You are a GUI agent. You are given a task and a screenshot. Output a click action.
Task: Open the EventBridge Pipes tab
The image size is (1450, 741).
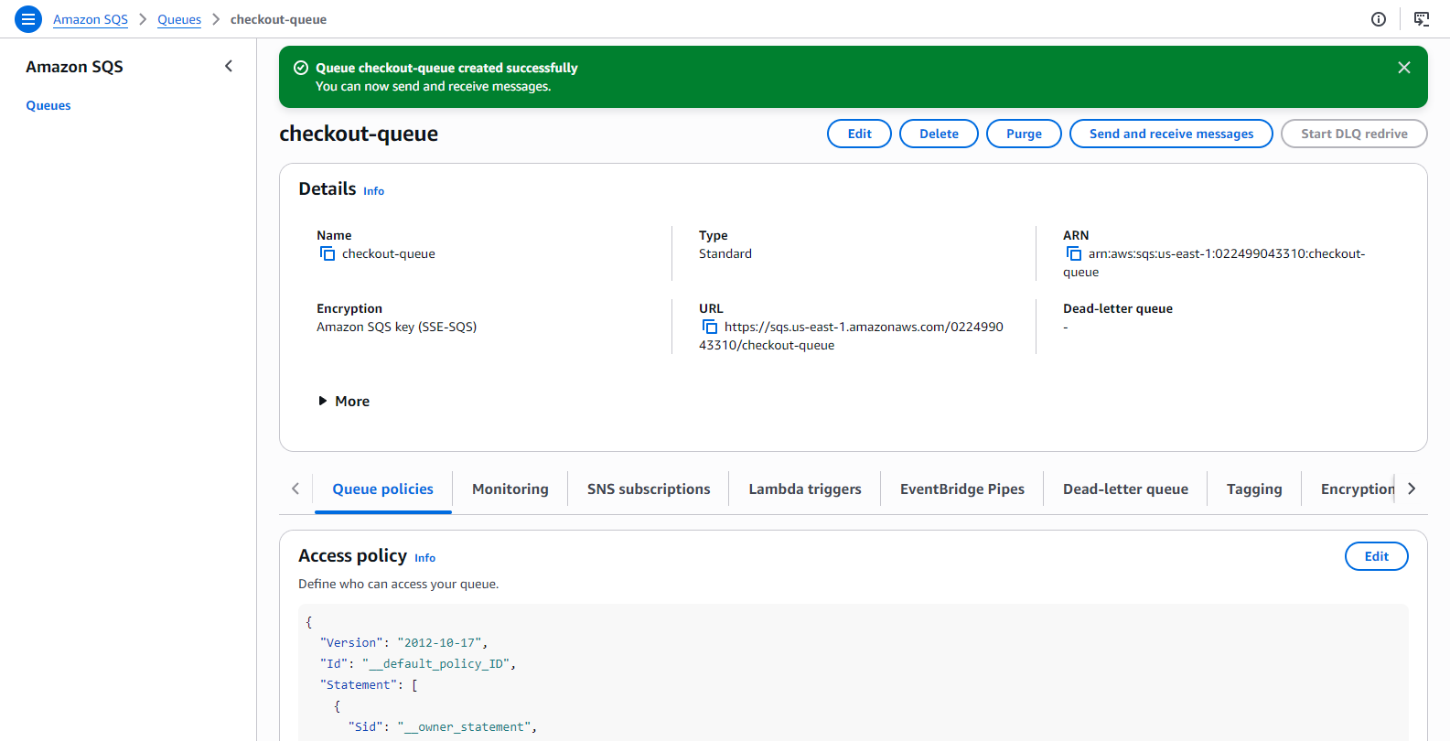point(962,489)
